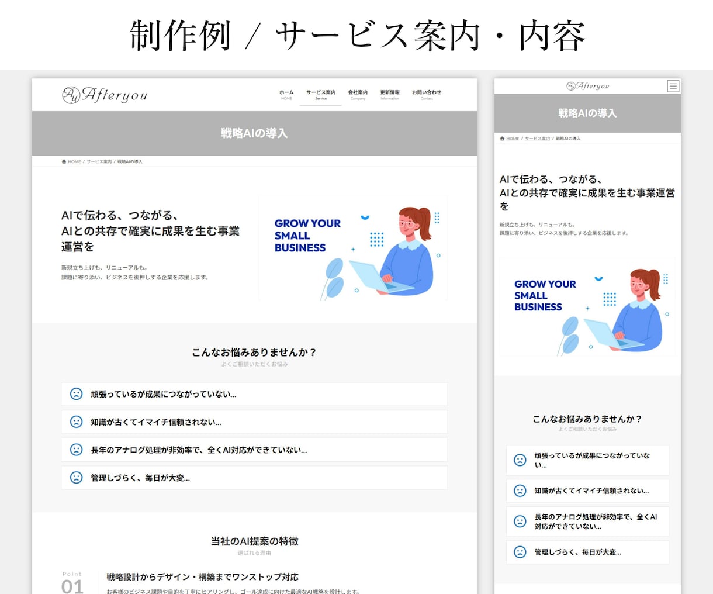713x594 pixels.
Task: Click the home icon in desktop breadcrumb
Action: (x=64, y=161)
